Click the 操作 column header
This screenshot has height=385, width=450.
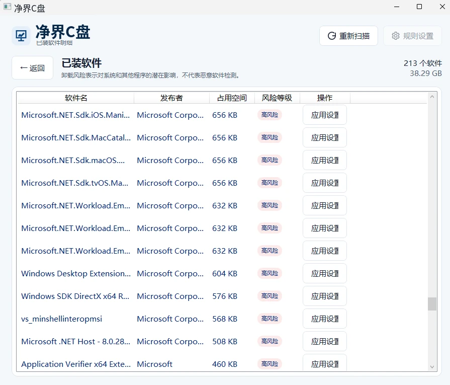[325, 98]
